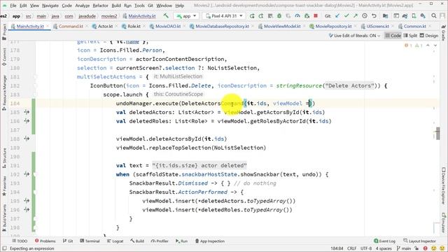This screenshot has height=252, width=448.
Task: Open the SDK Manager icon
Action: pos(423,16)
